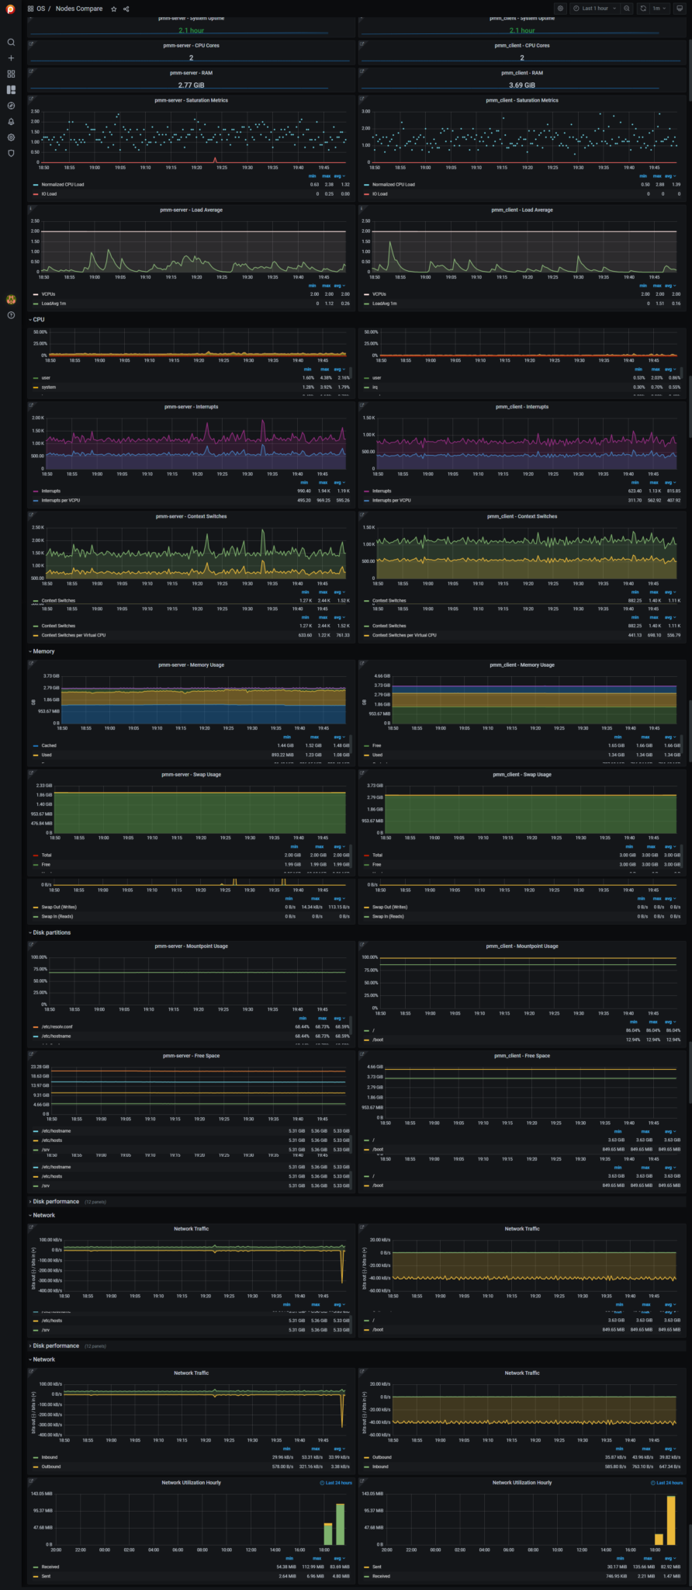Mark dashboard as favorite with star icon
The width and height of the screenshot is (692, 1590).
point(114,9)
